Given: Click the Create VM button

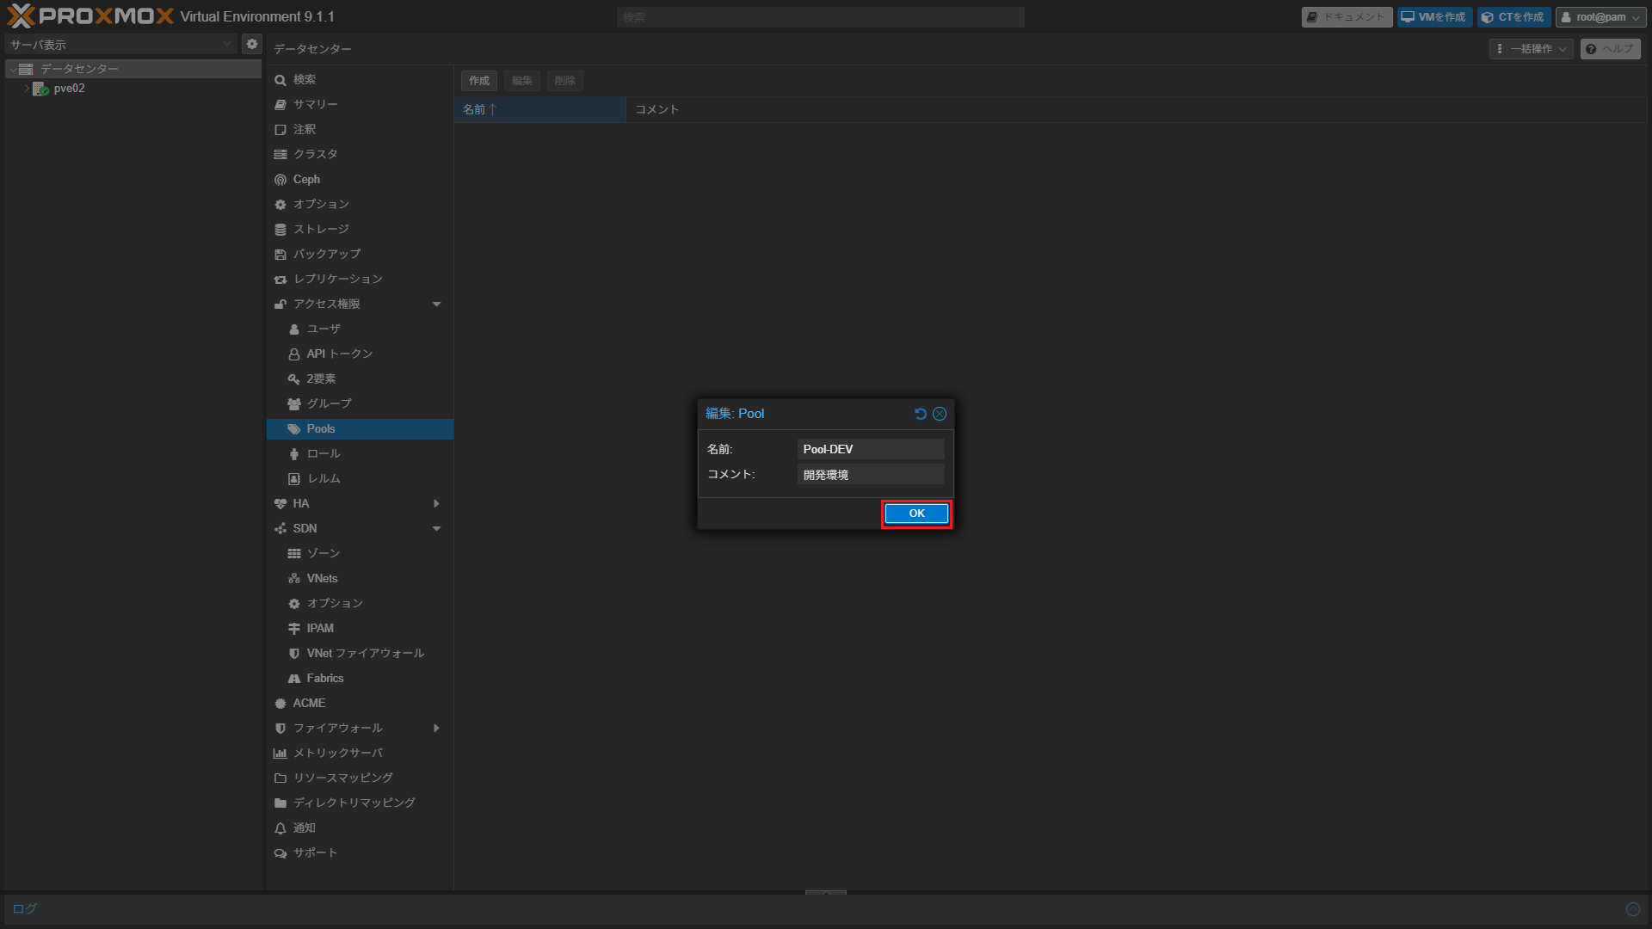Looking at the screenshot, I should point(1433,17).
